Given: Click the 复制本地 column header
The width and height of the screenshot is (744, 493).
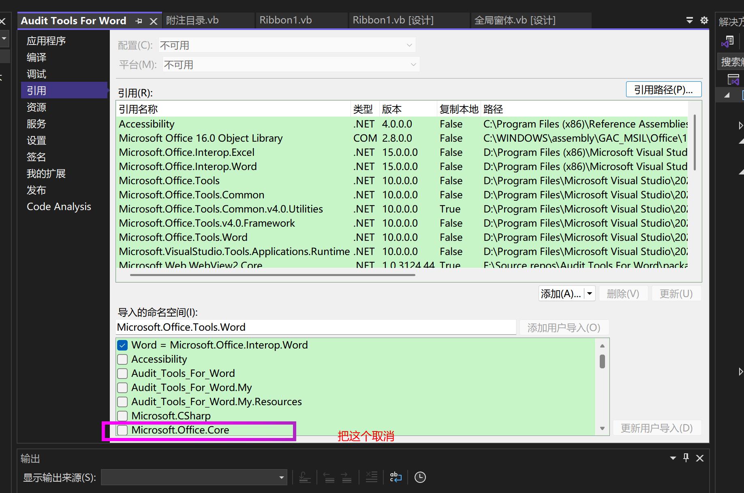Looking at the screenshot, I should (459, 109).
